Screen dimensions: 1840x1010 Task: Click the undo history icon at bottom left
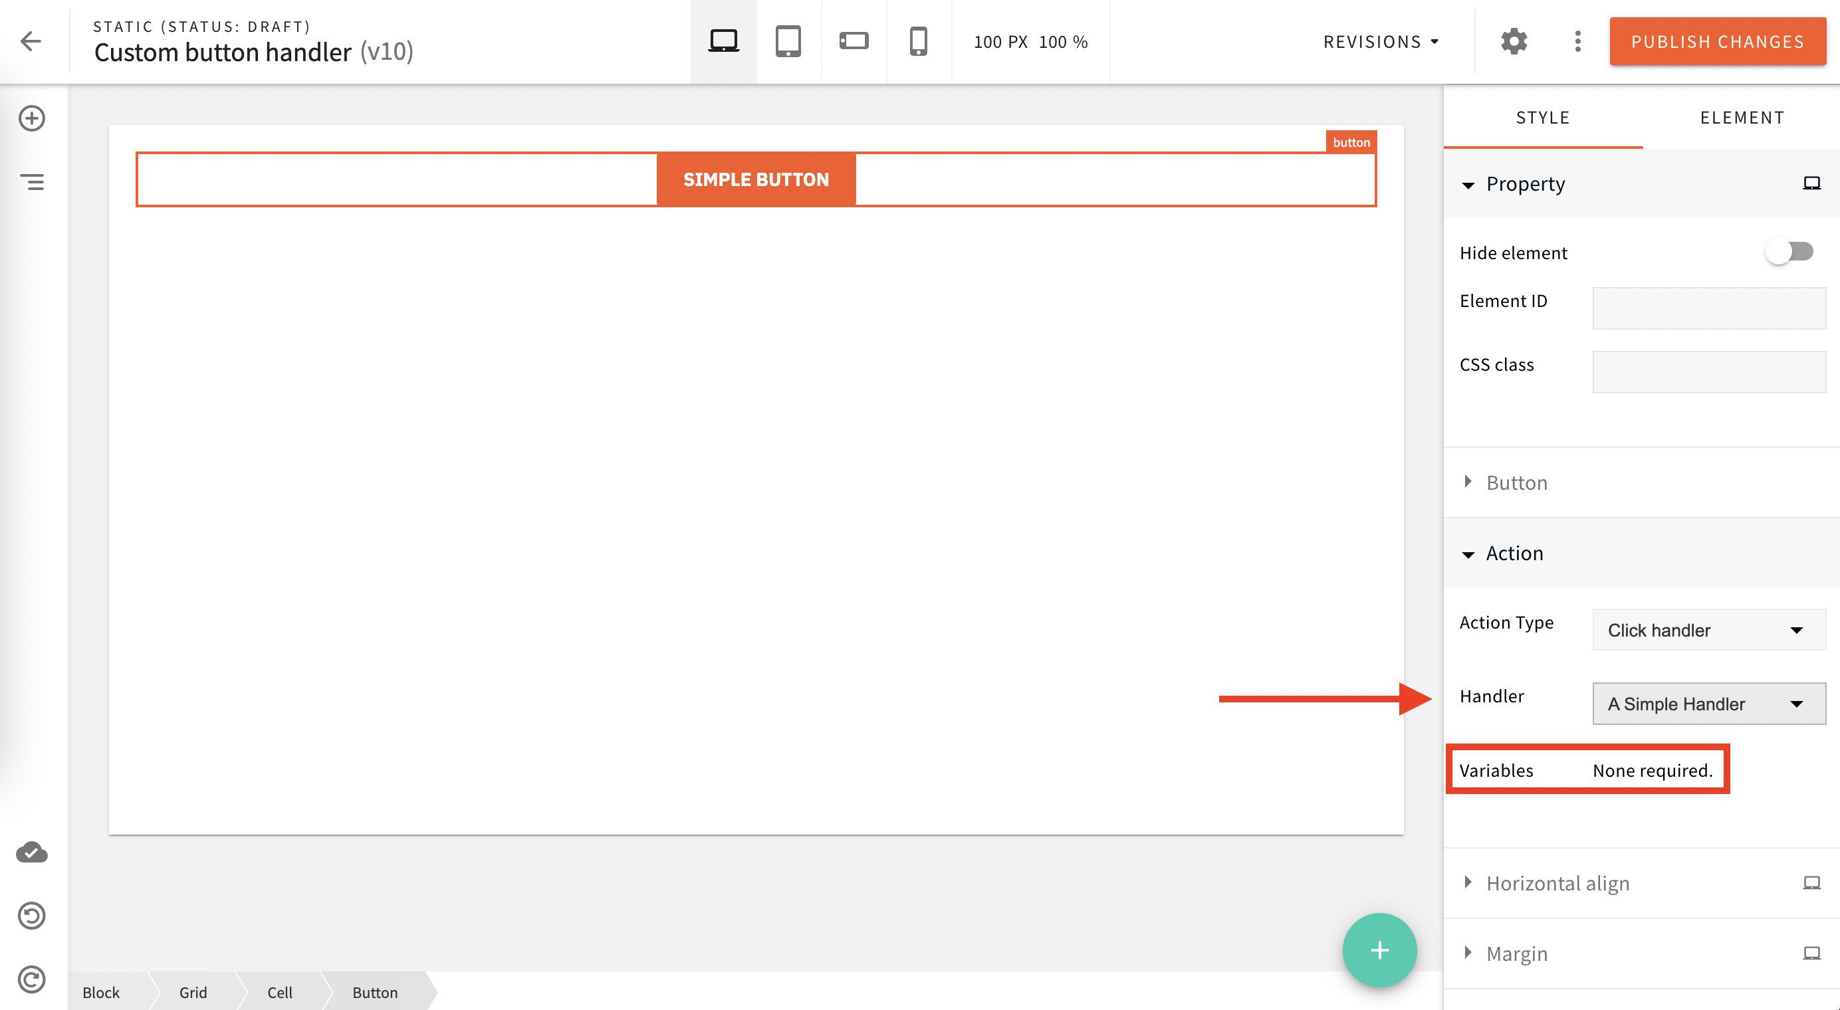31,916
